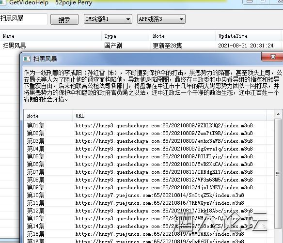Image resolution: width=283 pixels, height=243 pixels.
Task: Open the CMS线路1 dropdown
Action: coord(108,19)
